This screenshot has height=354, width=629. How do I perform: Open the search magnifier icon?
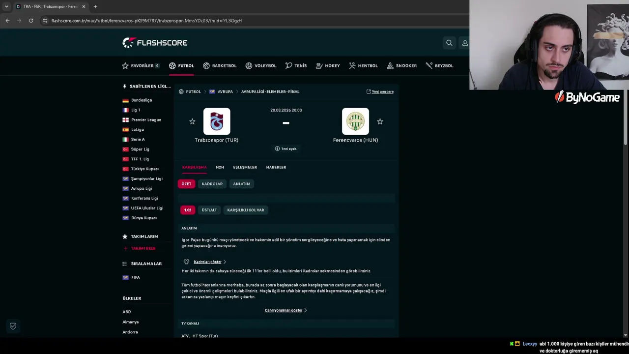click(449, 43)
